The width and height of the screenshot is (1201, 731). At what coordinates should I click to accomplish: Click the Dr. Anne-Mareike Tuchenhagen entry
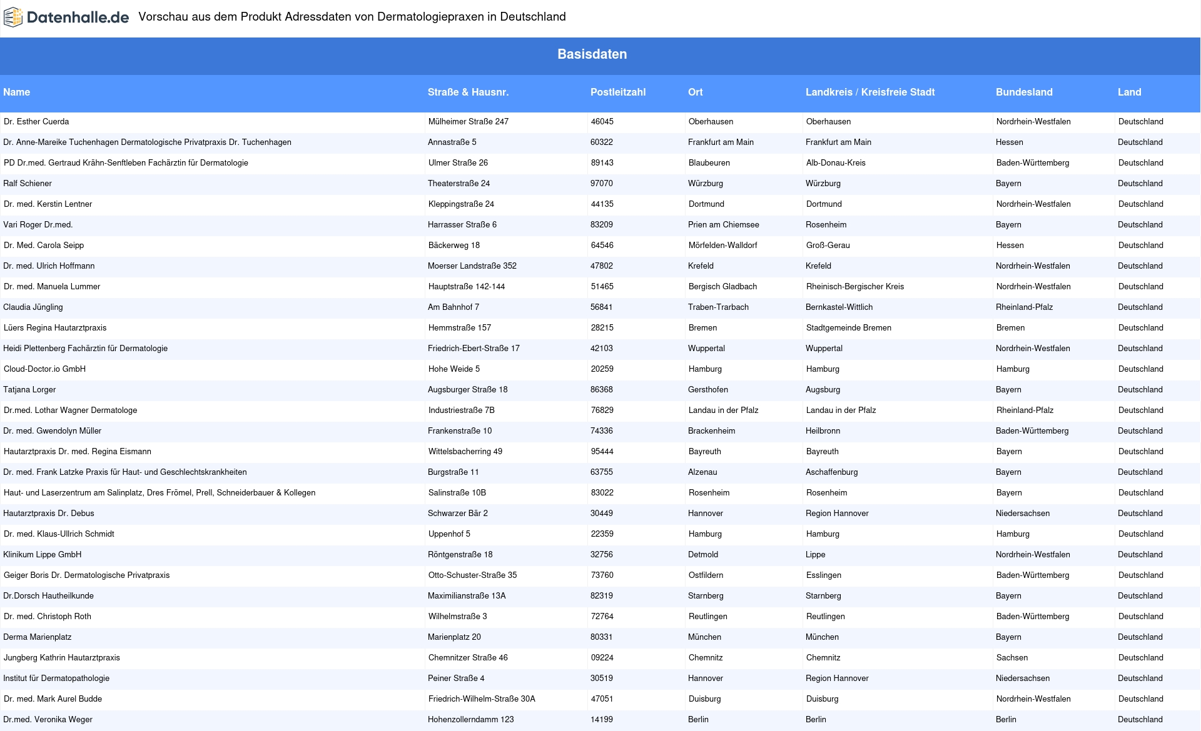[147, 142]
